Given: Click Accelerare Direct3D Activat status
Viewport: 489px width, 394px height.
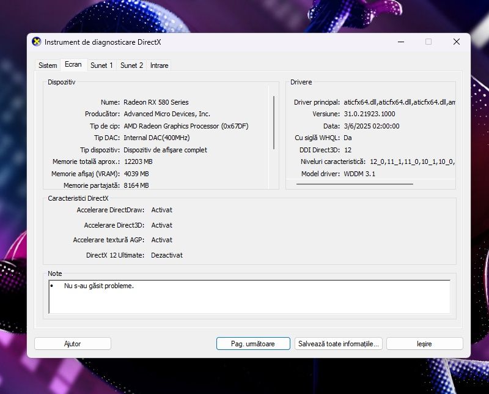Looking at the screenshot, I should [x=161, y=225].
